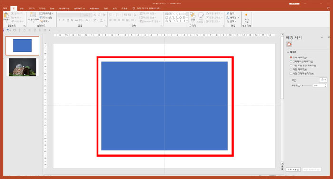Click the Tell Me lightbulb icon
Viewport: 333px width, 179px height.
click(x=134, y=8)
